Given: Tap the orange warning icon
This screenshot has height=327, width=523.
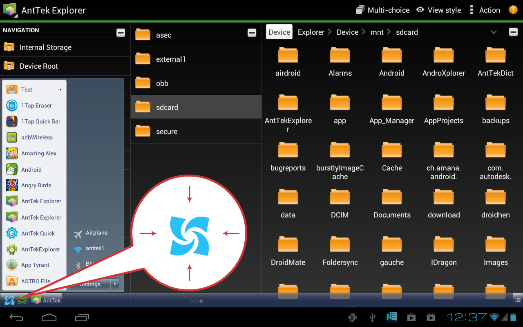Looking at the screenshot, I should 513,9.
